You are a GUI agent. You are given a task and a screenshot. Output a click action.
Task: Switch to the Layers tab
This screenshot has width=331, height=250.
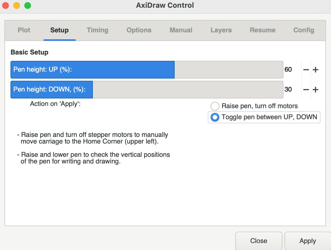click(221, 30)
